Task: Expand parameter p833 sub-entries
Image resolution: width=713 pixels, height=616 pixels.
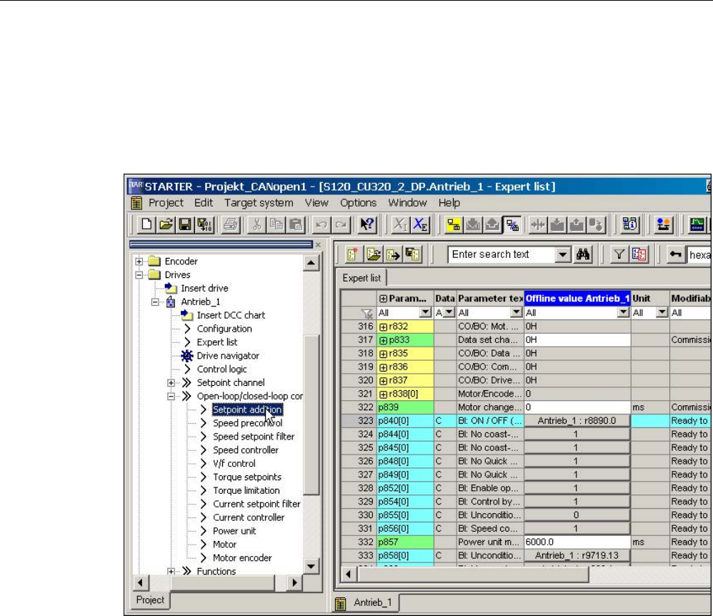Action: (x=384, y=340)
